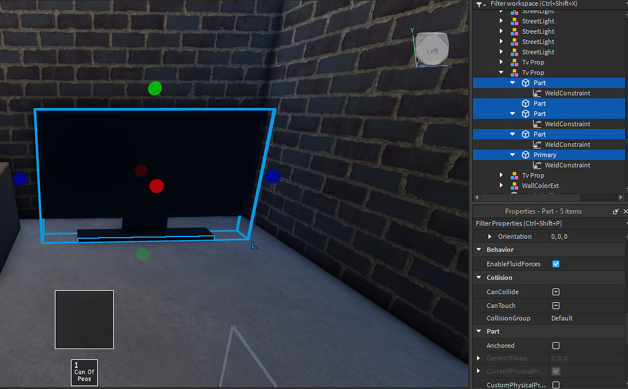Select the Primary item in the Explorer
This screenshot has height=389, width=628.
point(545,155)
